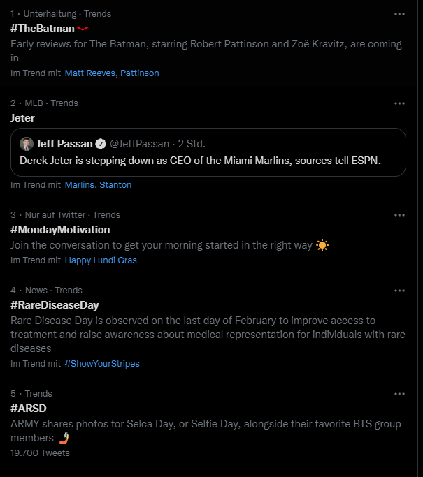Open the #MondayMotivation trending hashtag
Screen dimensions: 423x477
click(x=60, y=230)
